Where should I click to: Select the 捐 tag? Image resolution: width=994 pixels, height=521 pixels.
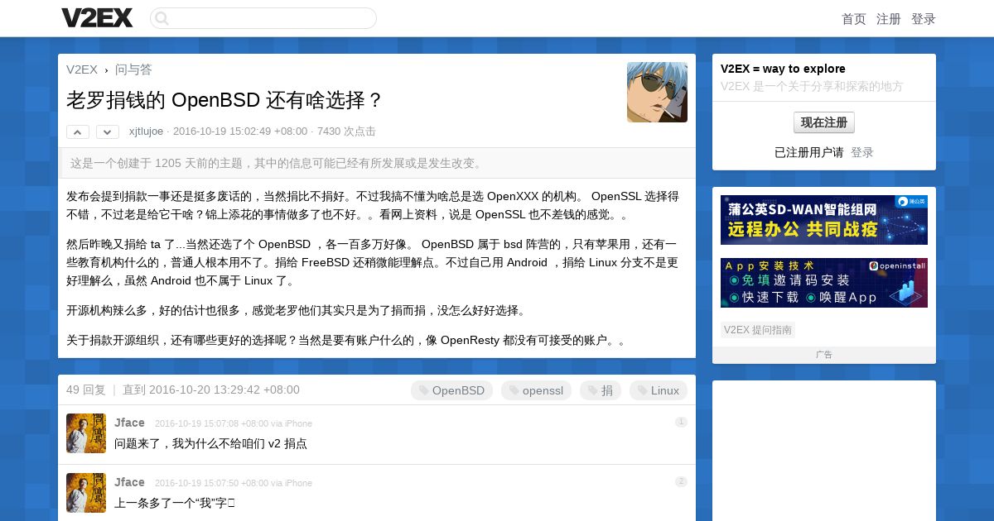601,390
